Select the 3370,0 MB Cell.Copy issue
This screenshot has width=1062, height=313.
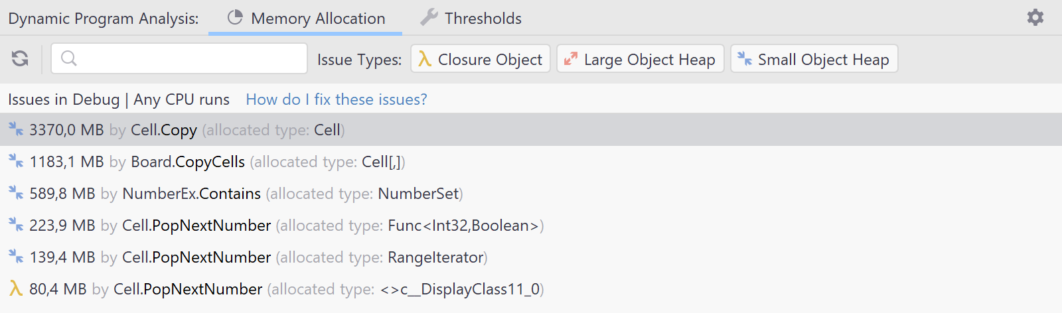tap(531, 129)
